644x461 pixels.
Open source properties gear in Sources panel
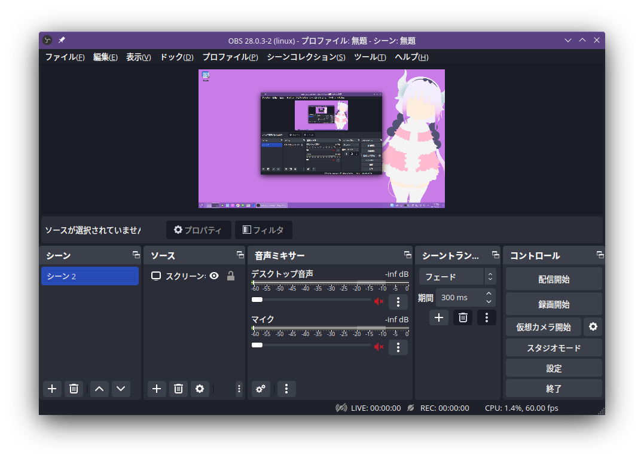[x=200, y=389]
